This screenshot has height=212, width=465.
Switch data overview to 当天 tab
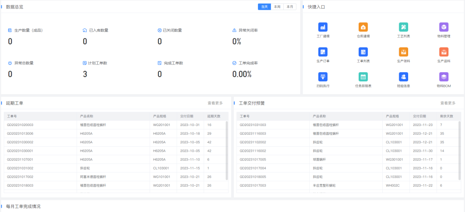(x=264, y=6)
